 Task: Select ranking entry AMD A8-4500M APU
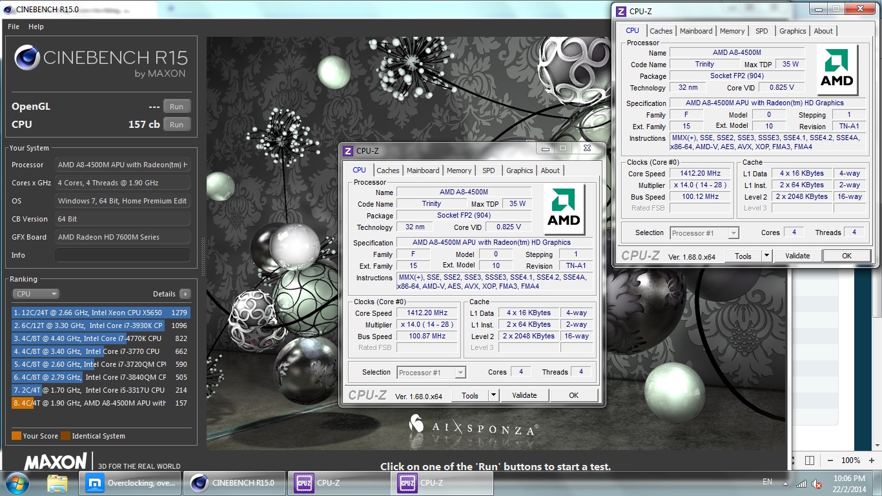pos(101,403)
